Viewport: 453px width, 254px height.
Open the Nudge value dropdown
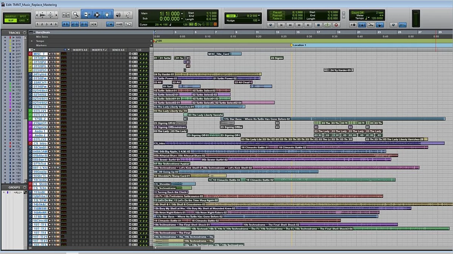tap(259, 20)
